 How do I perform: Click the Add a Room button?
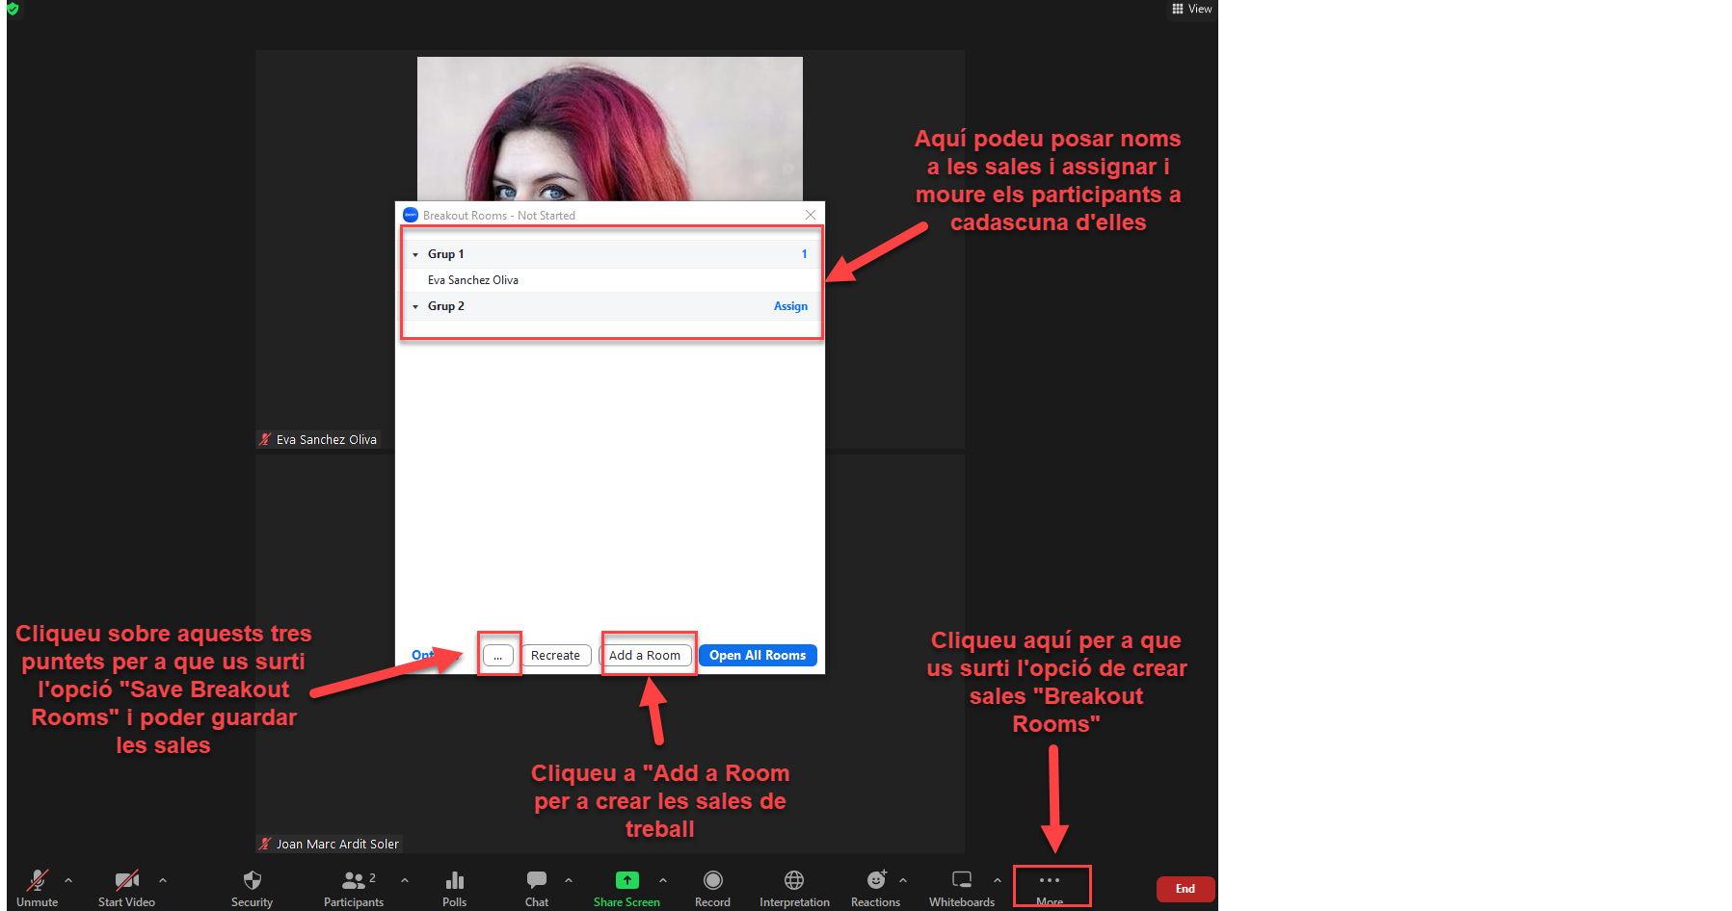click(645, 656)
